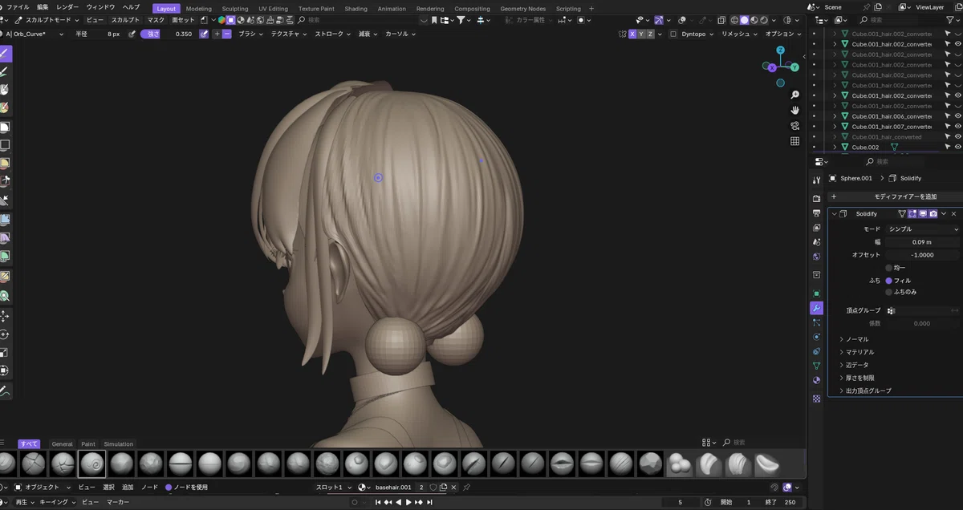Click the zoom magnifier icon in viewport

point(794,95)
